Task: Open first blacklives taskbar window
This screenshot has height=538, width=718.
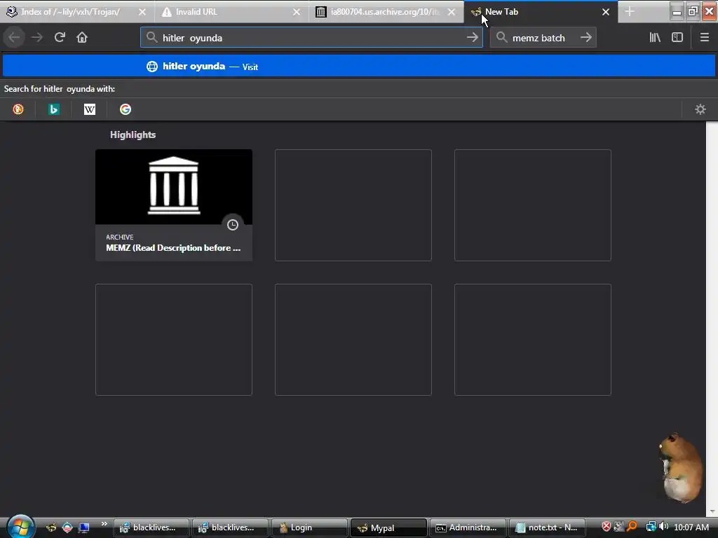Action: 151,527
